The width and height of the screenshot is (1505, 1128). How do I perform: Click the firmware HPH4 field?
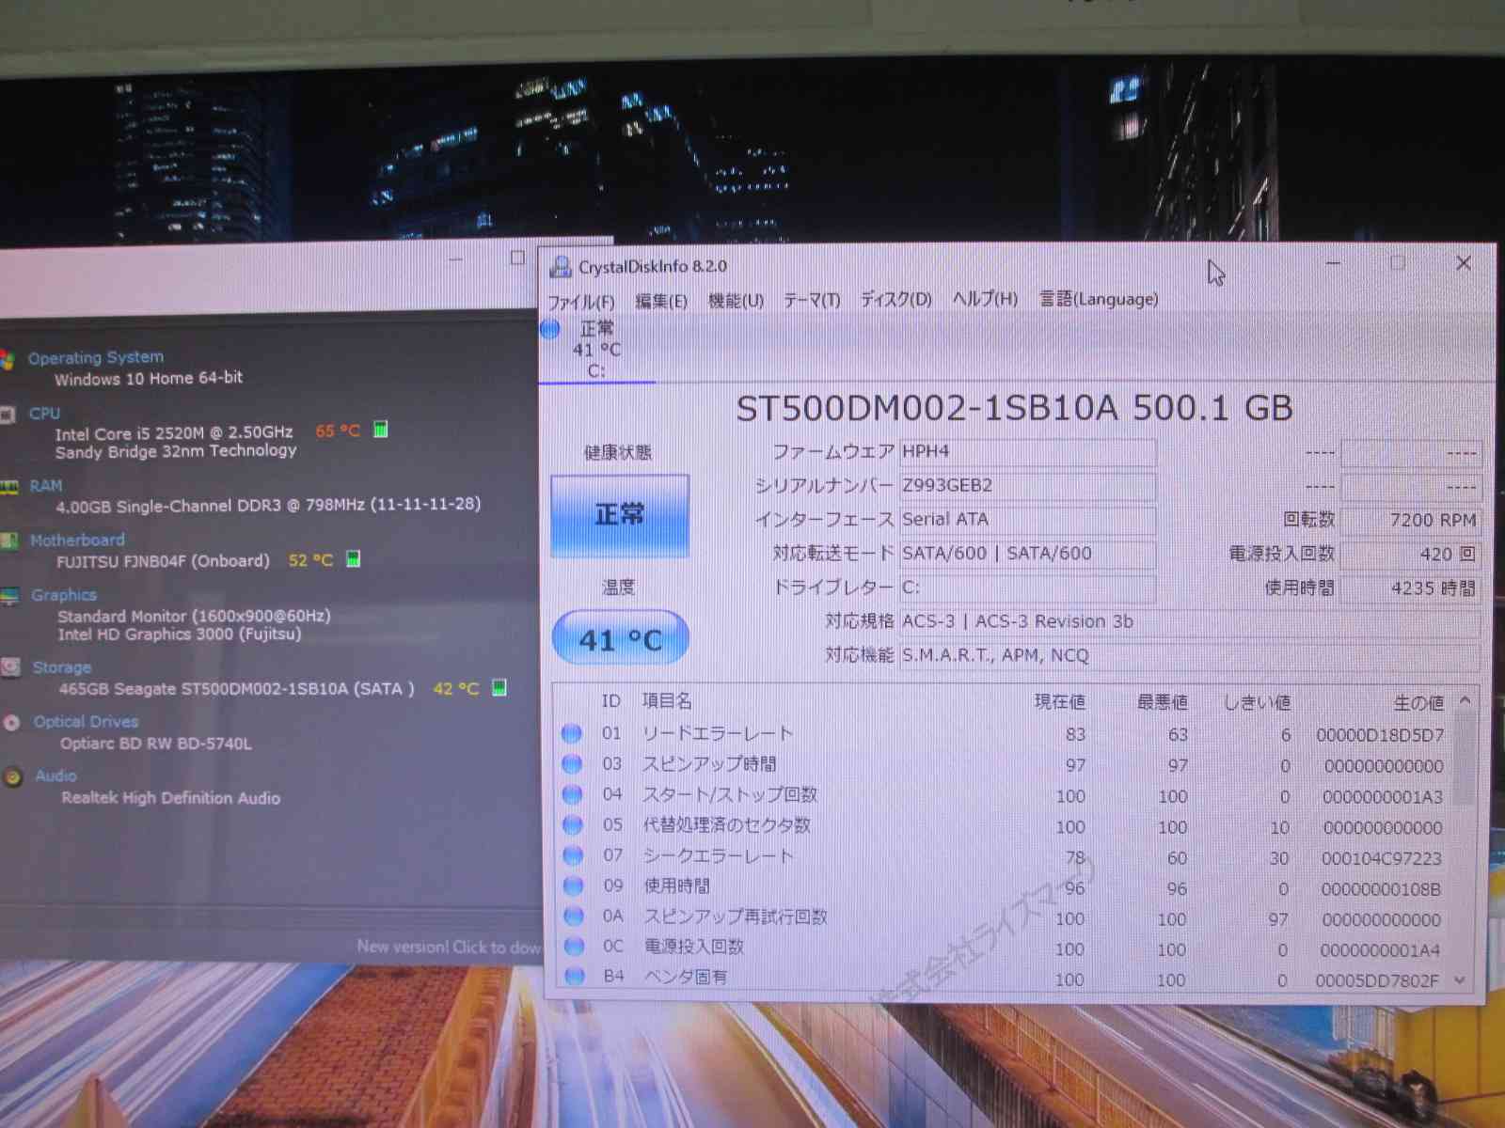click(1027, 452)
